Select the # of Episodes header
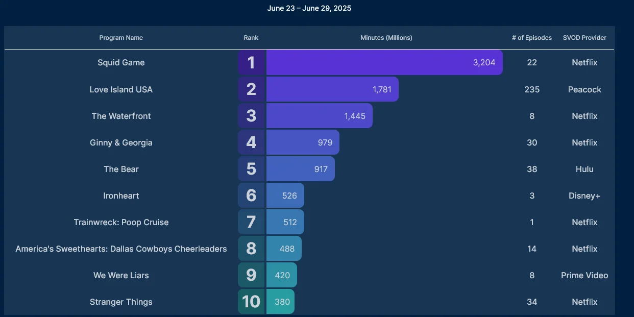The image size is (634, 317). click(x=532, y=38)
